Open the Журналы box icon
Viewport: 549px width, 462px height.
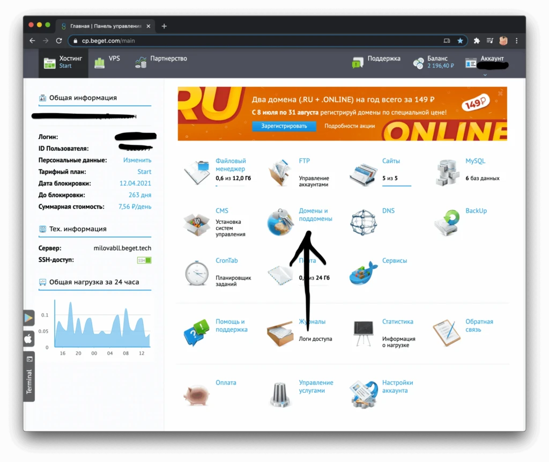279,333
